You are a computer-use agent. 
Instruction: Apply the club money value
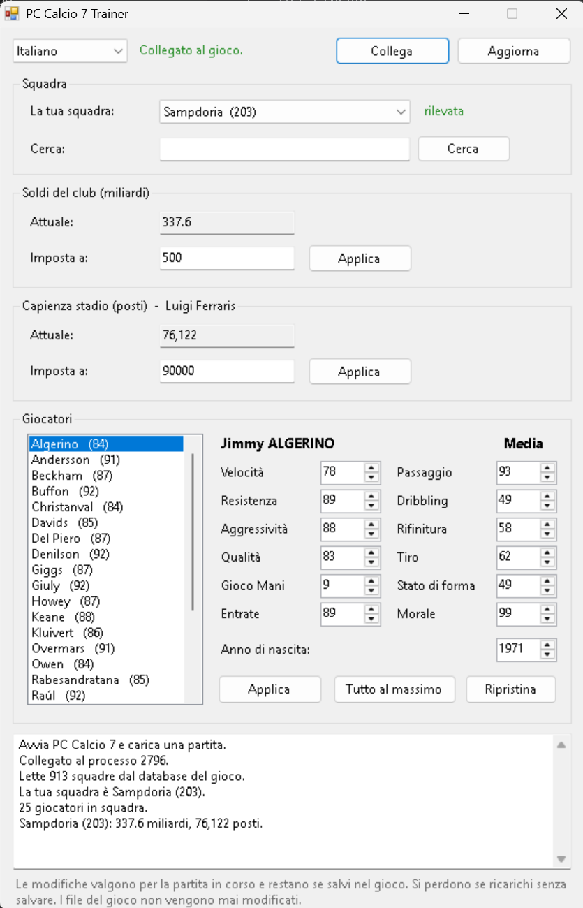pos(359,258)
